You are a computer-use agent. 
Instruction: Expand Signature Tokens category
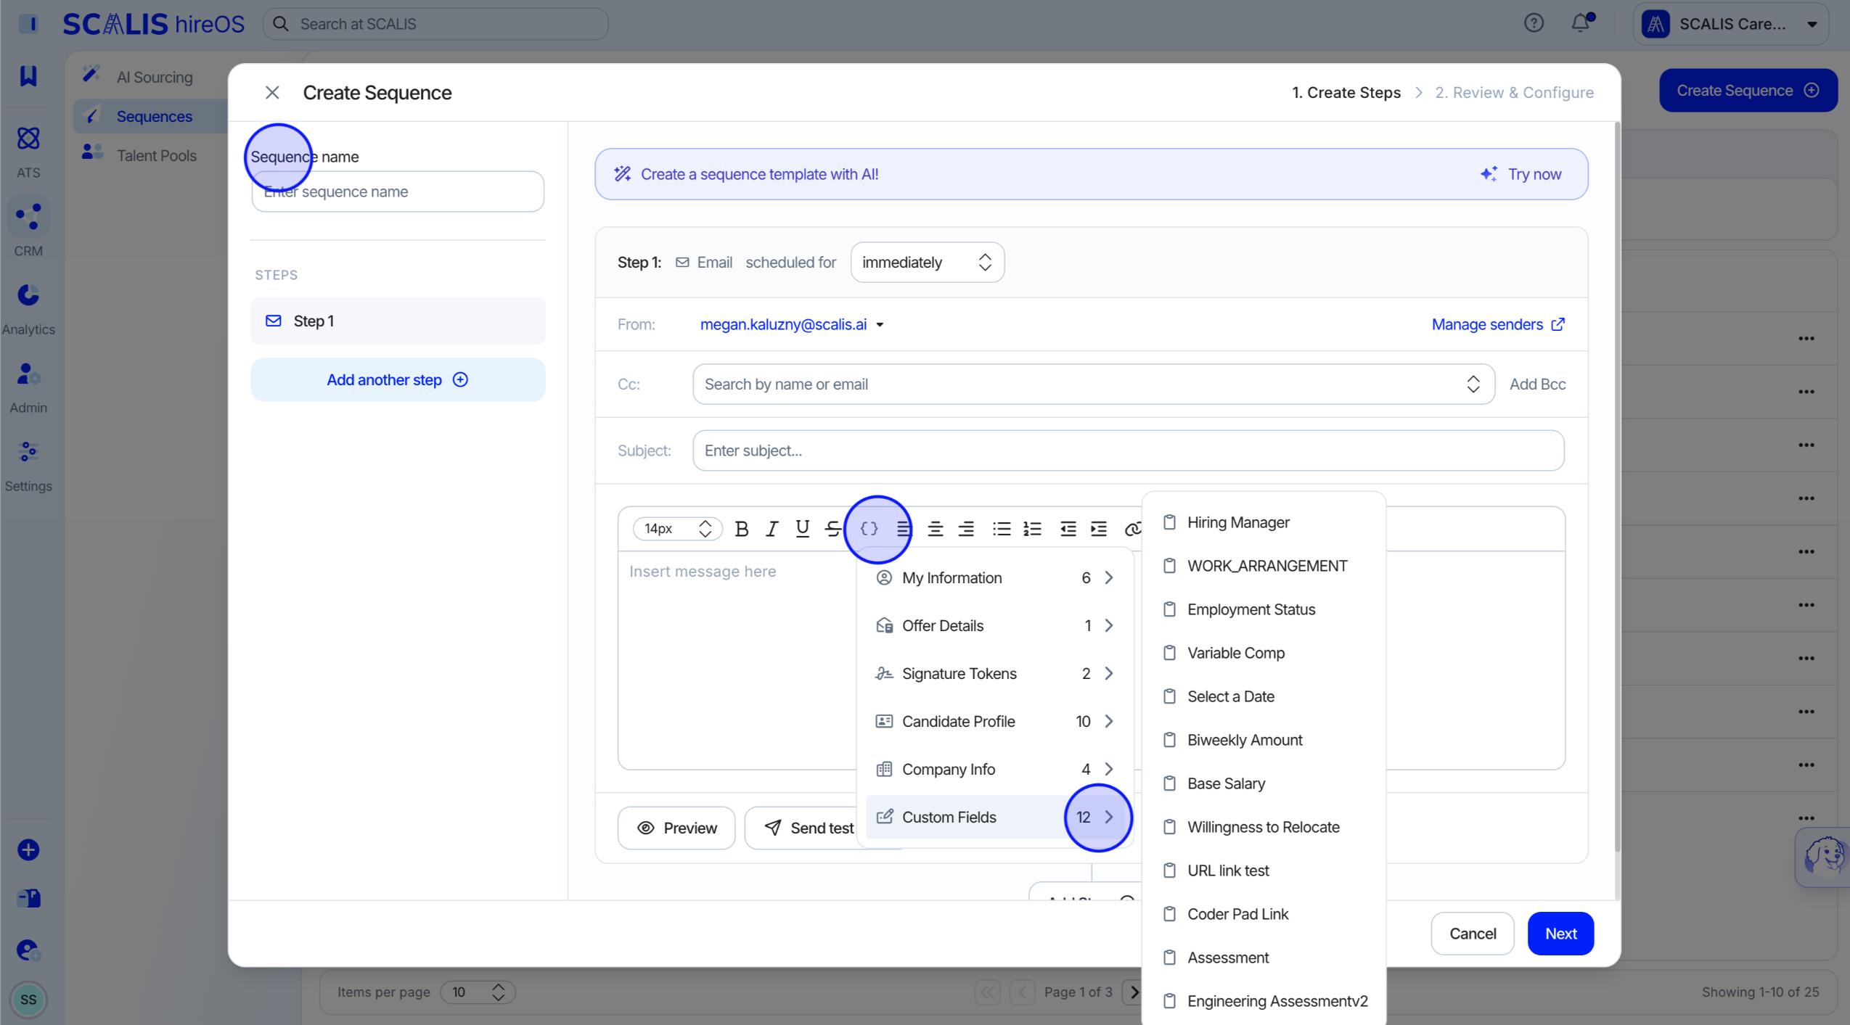click(994, 674)
